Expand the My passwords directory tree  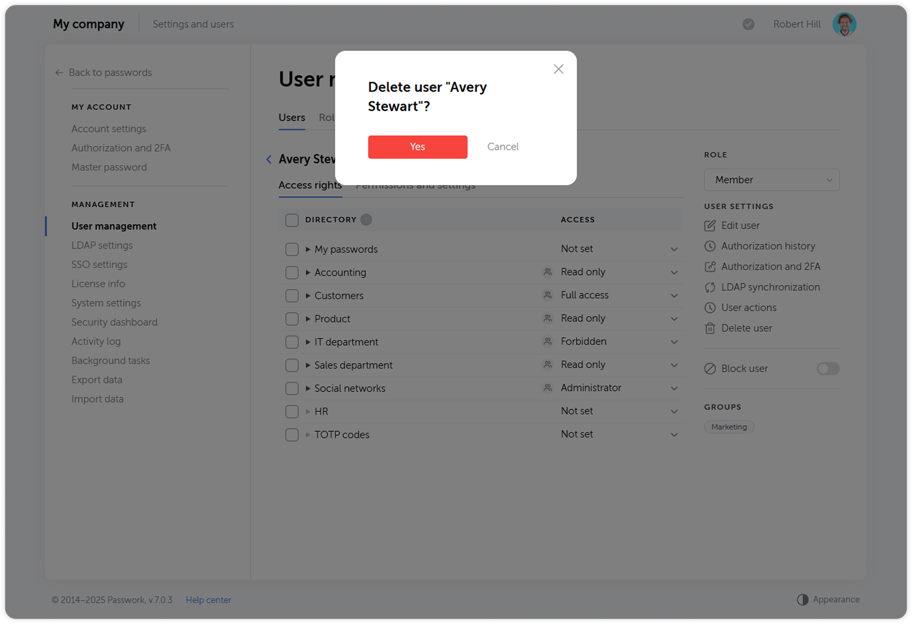[x=308, y=249]
